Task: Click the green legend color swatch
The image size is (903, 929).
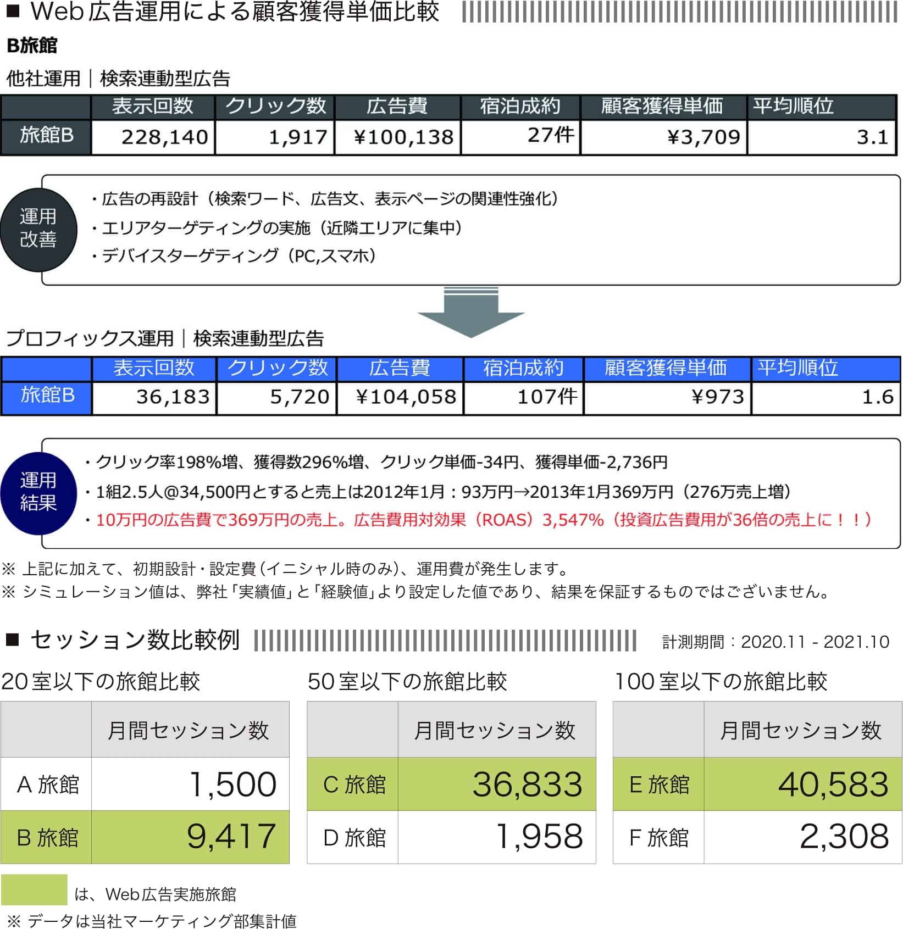Action: tap(34, 889)
